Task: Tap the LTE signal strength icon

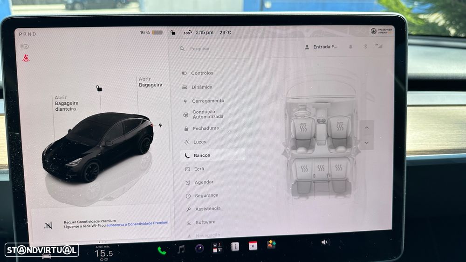Action: pos(378,46)
